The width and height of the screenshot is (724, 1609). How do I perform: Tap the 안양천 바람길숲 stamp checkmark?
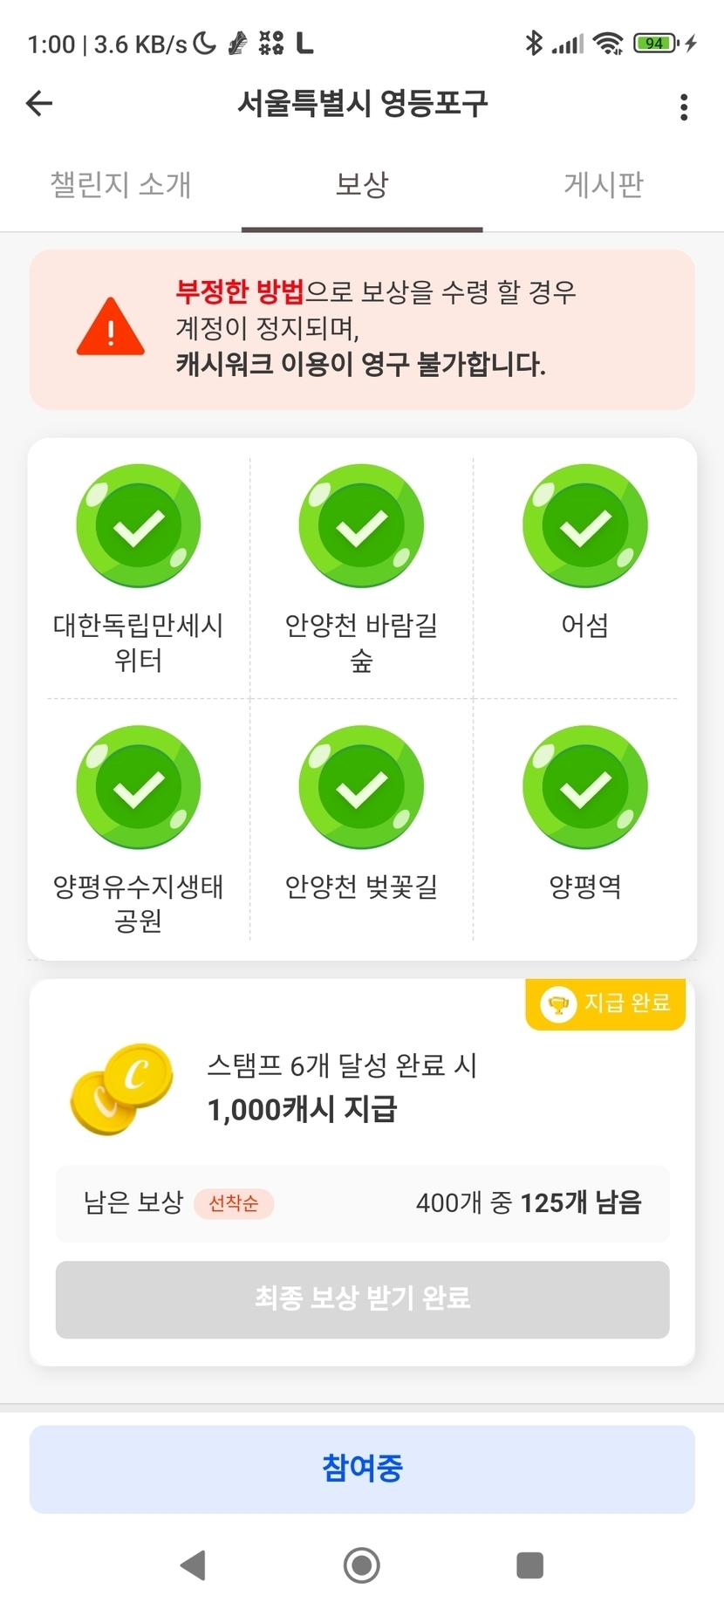tap(361, 526)
